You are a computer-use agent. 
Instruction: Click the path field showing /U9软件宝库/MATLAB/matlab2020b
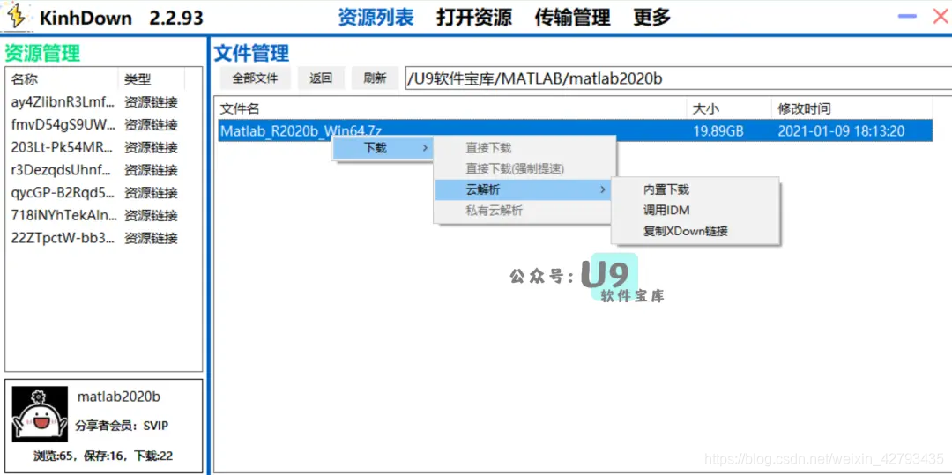[678, 78]
